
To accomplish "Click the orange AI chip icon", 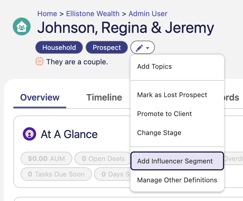I will point(39,61).
